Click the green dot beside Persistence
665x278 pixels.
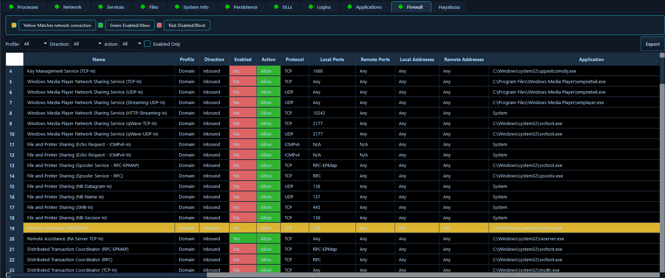tap(227, 7)
